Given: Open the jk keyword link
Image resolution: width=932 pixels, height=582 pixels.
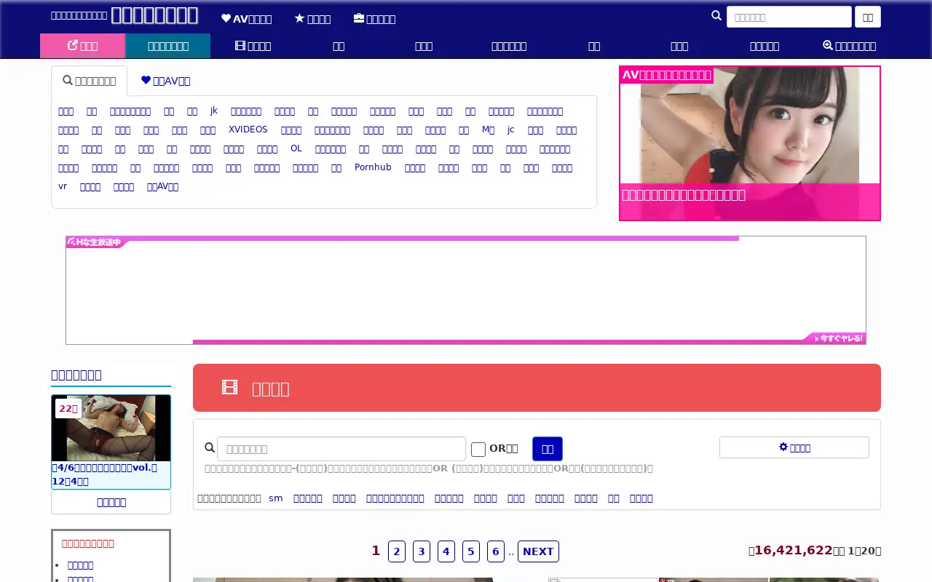Looking at the screenshot, I should tap(214, 111).
